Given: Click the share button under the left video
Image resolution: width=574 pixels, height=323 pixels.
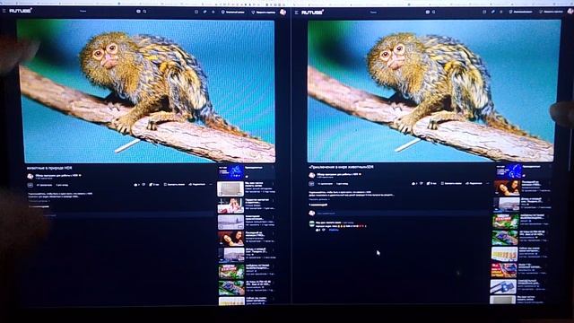Looking at the screenshot, I should [x=197, y=184].
